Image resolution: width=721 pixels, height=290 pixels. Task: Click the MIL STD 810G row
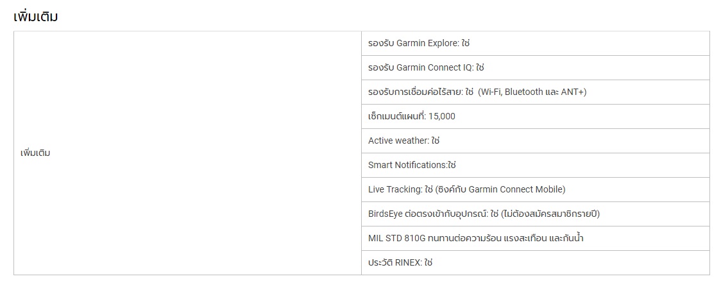coord(535,238)
